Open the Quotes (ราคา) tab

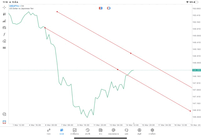(x=49, y=131)
